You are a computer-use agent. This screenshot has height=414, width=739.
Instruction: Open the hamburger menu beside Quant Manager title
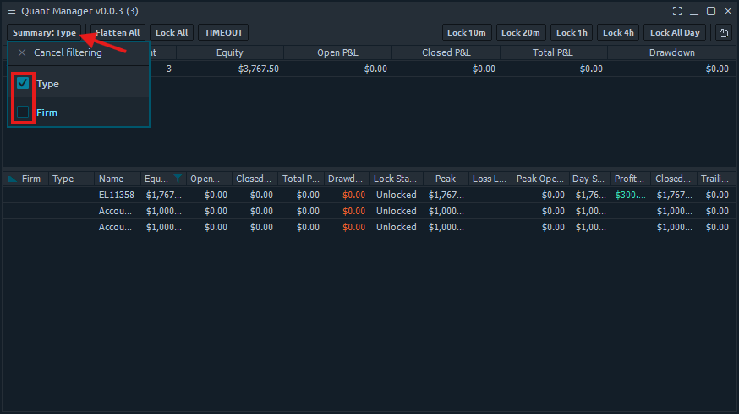point(11,11)
